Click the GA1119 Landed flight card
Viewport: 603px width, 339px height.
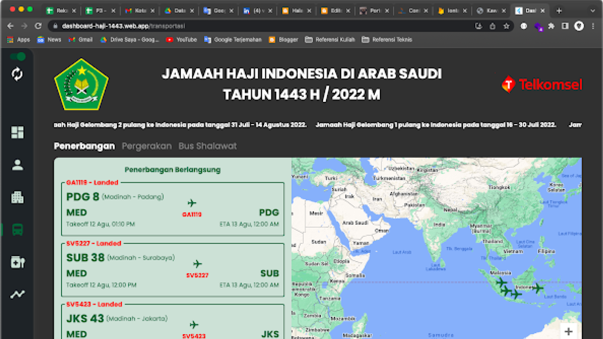(x=172, y=207)
